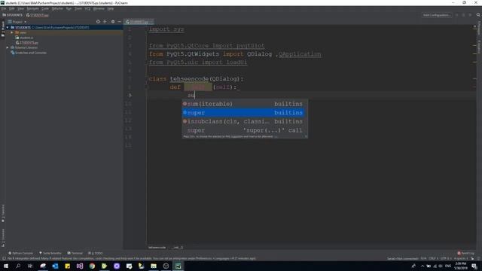This screenshot has height=271, width=482.
Task: Open Windows notification center
Action: 474,266
